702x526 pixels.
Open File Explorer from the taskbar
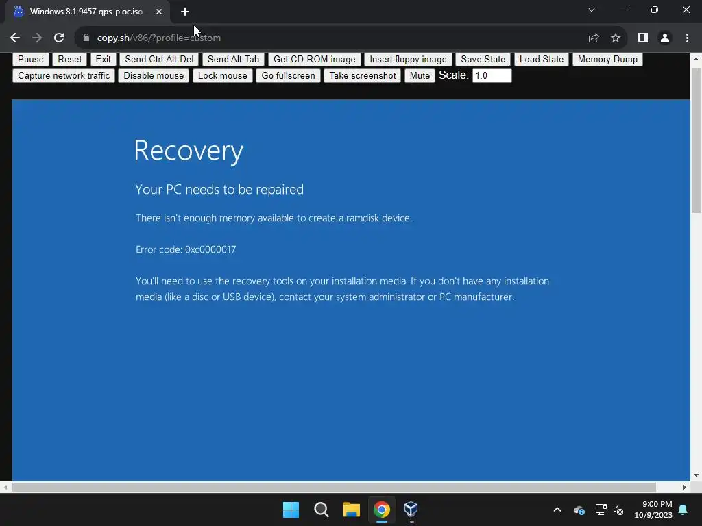tap(352, 510)
